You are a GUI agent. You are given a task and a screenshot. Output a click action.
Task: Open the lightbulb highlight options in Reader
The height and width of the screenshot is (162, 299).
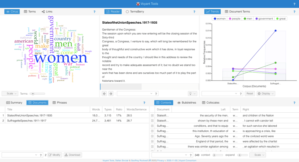click(x=192, y=94)
